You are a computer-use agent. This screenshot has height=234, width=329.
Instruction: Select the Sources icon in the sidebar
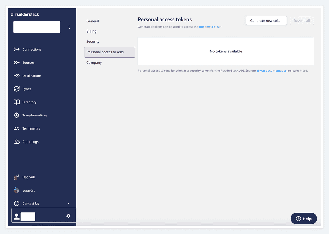[16, 62]
